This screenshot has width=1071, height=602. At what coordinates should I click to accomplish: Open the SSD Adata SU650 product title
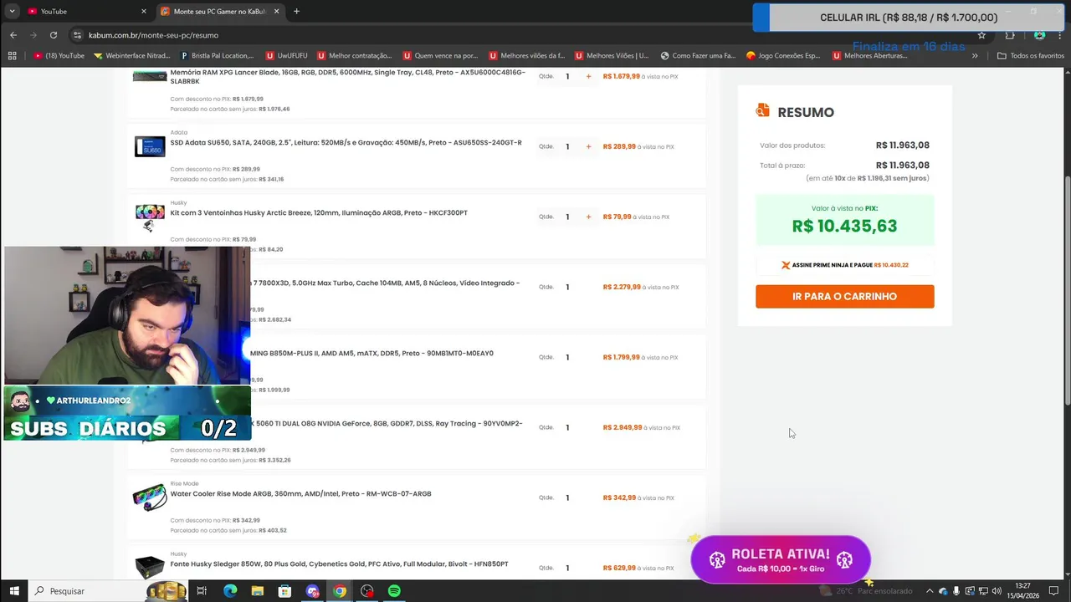346,143
